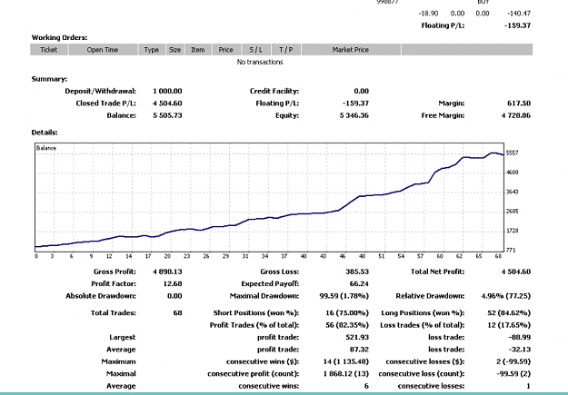Click the Total Trades value 68

[x=177, y=312]
